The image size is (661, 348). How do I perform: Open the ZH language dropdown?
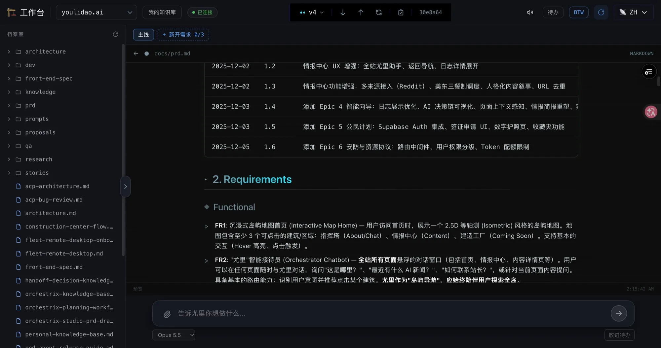click(633, 12)
